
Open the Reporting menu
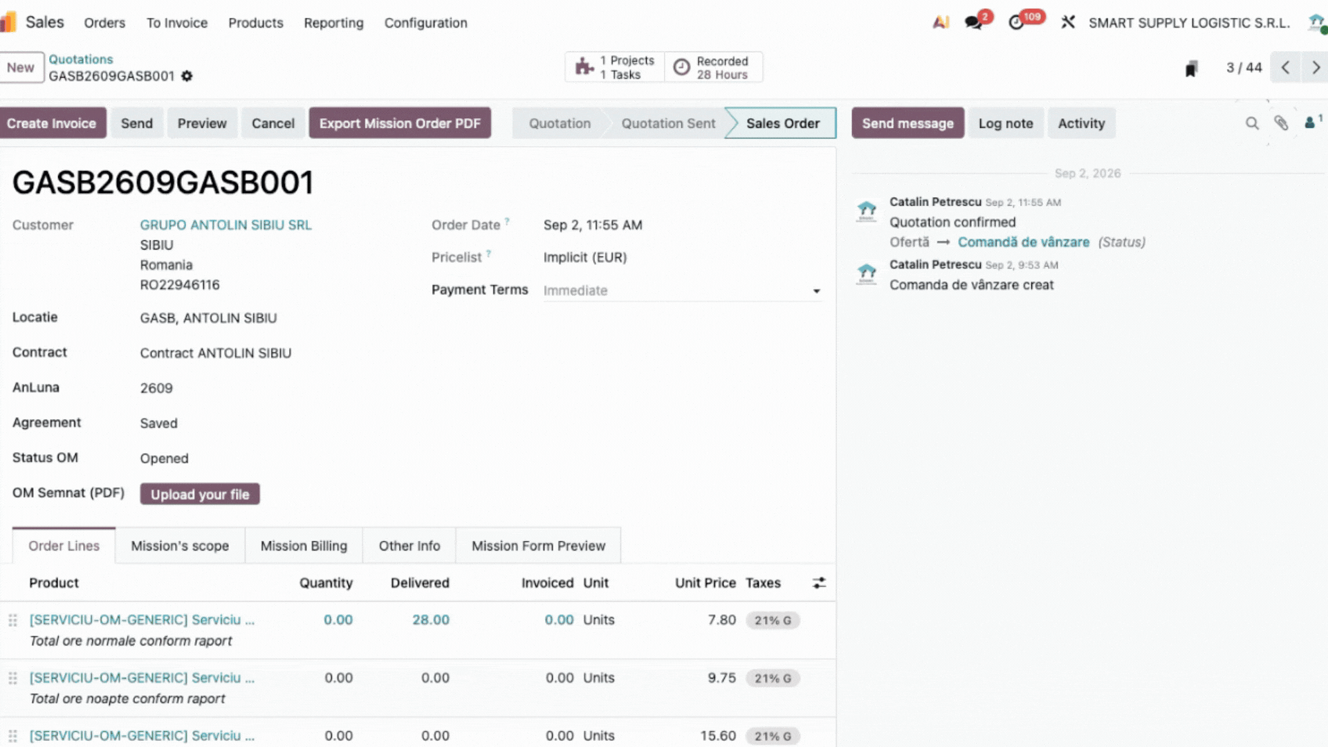click(333, 23)
